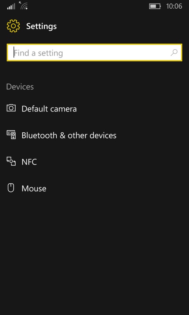Click the Devices section header

pyautogui.click(x=20, y=87)
